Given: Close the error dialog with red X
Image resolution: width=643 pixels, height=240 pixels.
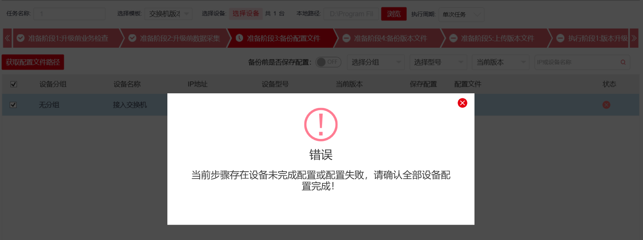Looking at the screenshot, I should click(462, 103).
